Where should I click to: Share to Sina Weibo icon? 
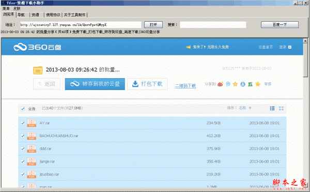[x=220, y=84]
